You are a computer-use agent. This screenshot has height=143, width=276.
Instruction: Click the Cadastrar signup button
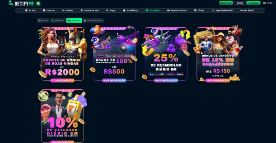coord(253,3)
